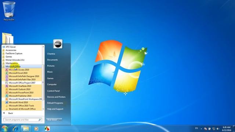Open Documents from Start menu
This screenshot has height=132, width=235.
tap(52, 60)
